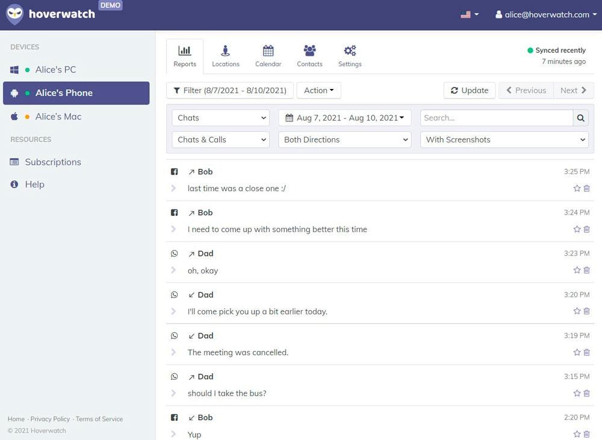This screenshot has height=440, width=602.
Task: Click the Update button
Action: click(x=470, y=90)
